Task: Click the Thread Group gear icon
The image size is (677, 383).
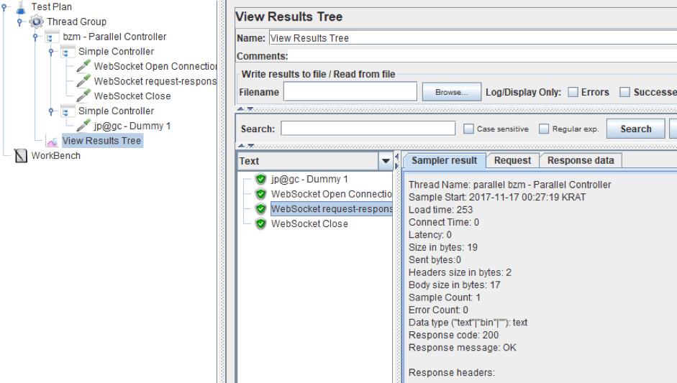Action: pyautogui.click(x=36, y=22)
